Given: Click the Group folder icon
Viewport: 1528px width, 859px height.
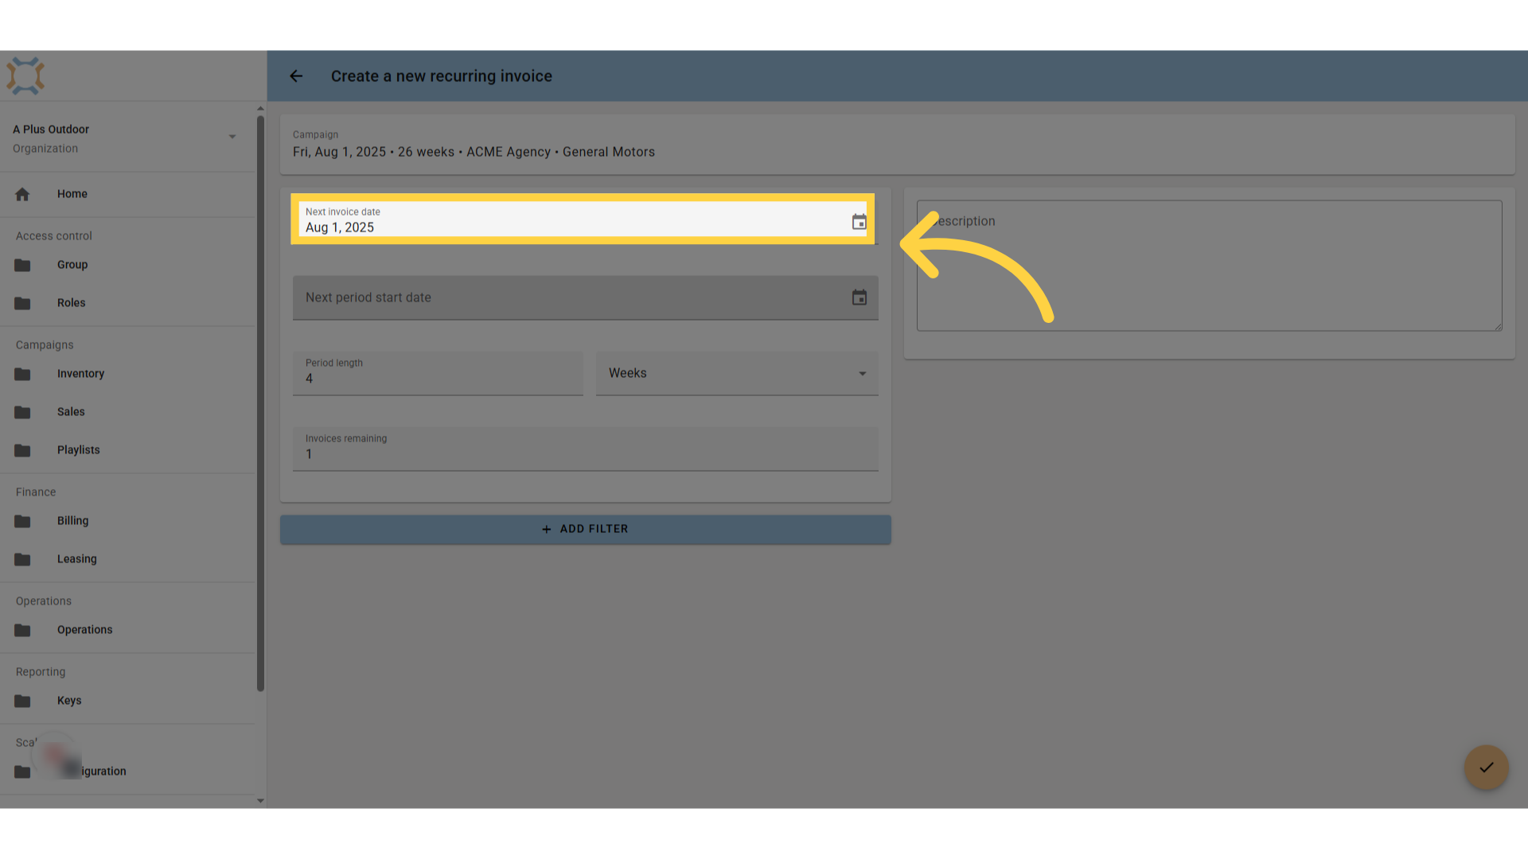Looking at the screenshot, I should [x=22, y=265].
